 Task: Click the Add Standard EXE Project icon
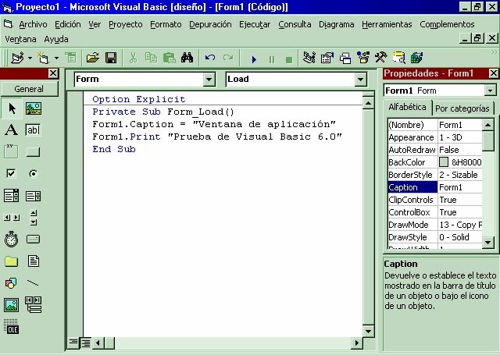pos(18,58)
